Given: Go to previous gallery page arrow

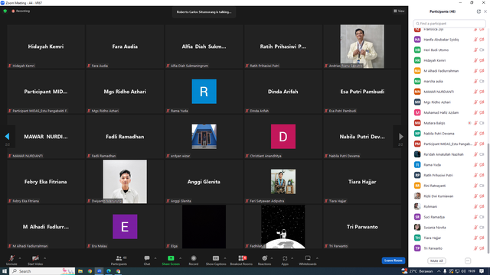Looking at the screenshot, I should (7, 136).
